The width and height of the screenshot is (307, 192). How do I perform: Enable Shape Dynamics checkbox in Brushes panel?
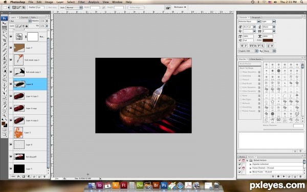click(x=241, y=72)
